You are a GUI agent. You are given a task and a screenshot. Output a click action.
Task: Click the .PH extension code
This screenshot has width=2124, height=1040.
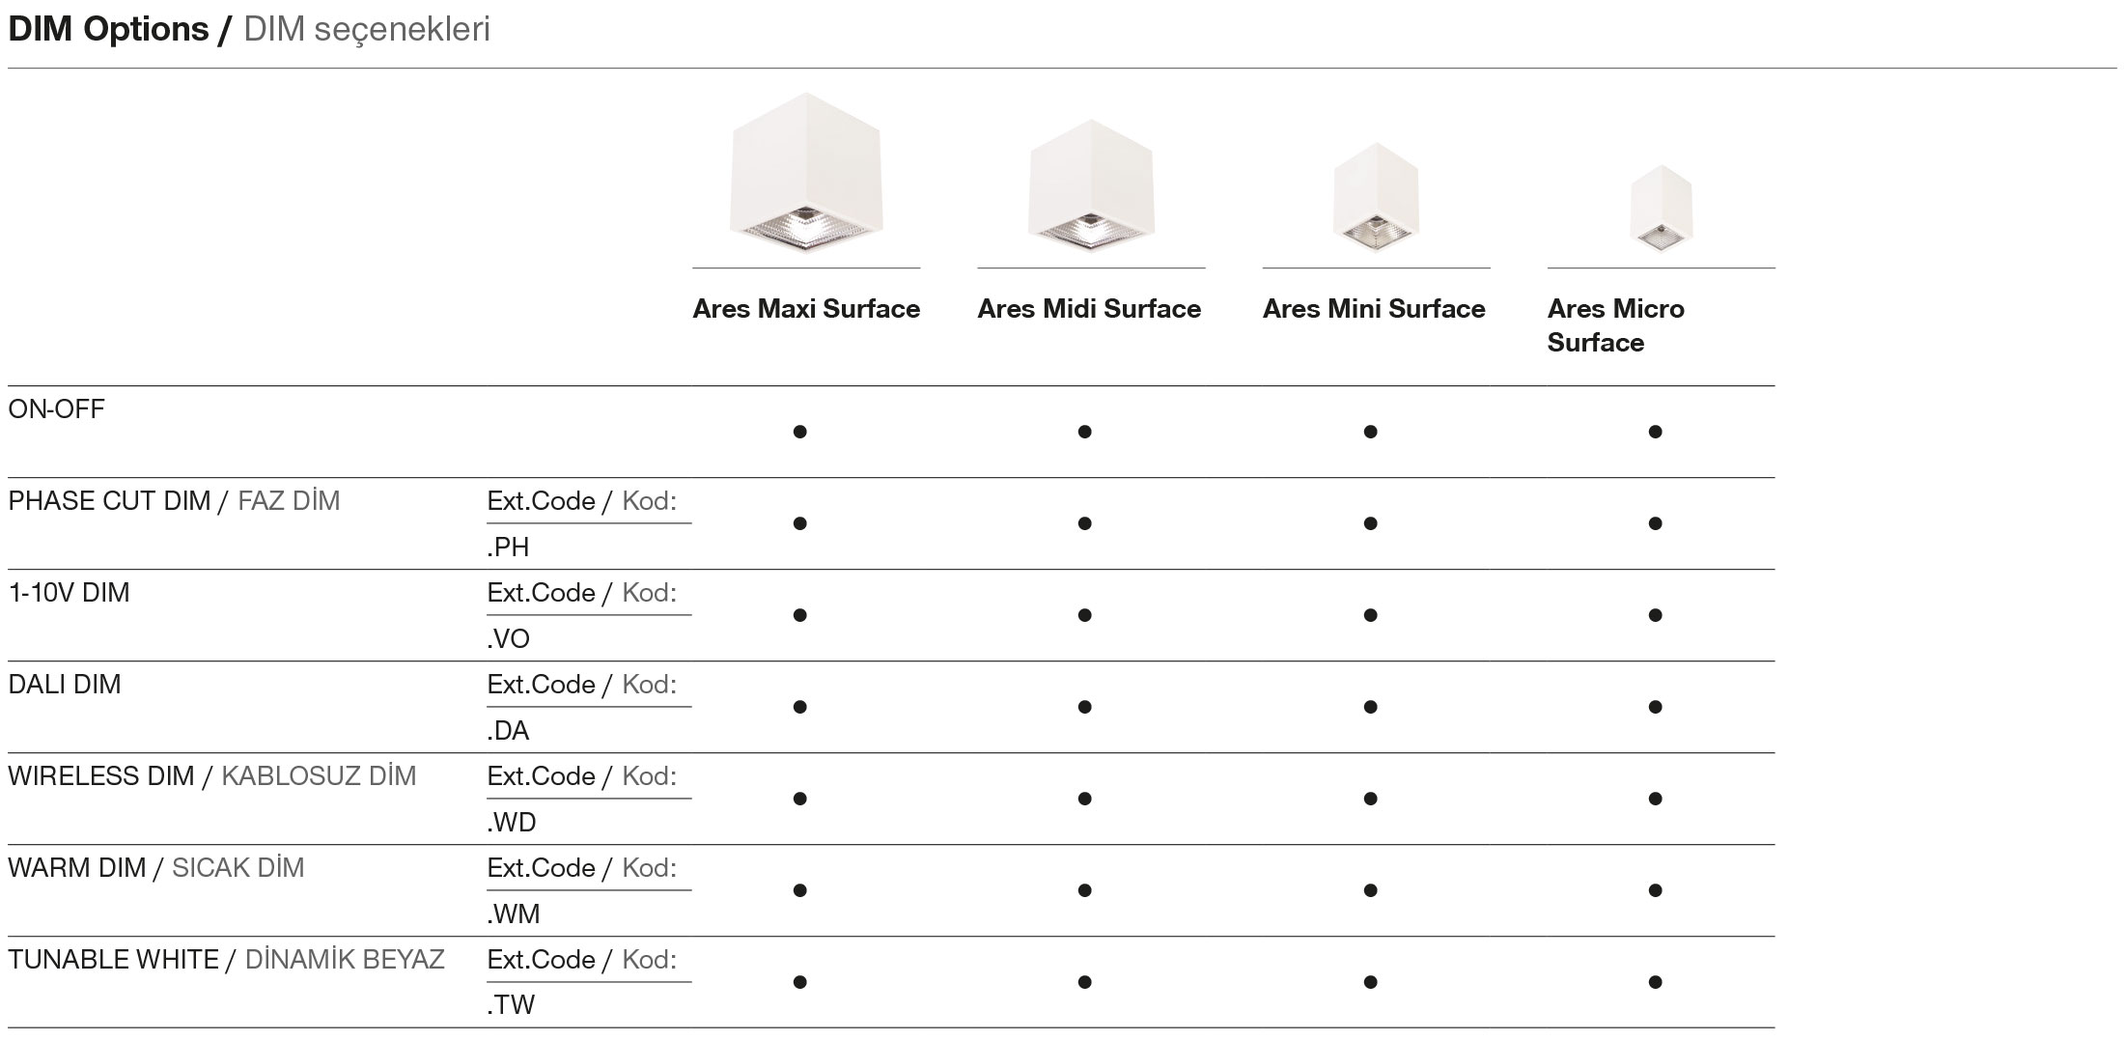509,548
